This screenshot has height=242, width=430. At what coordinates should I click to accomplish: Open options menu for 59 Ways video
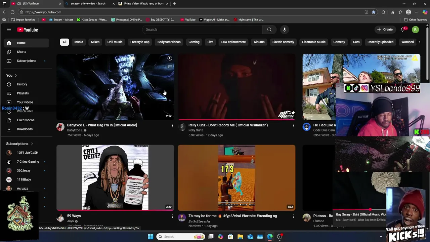point(172,216)
